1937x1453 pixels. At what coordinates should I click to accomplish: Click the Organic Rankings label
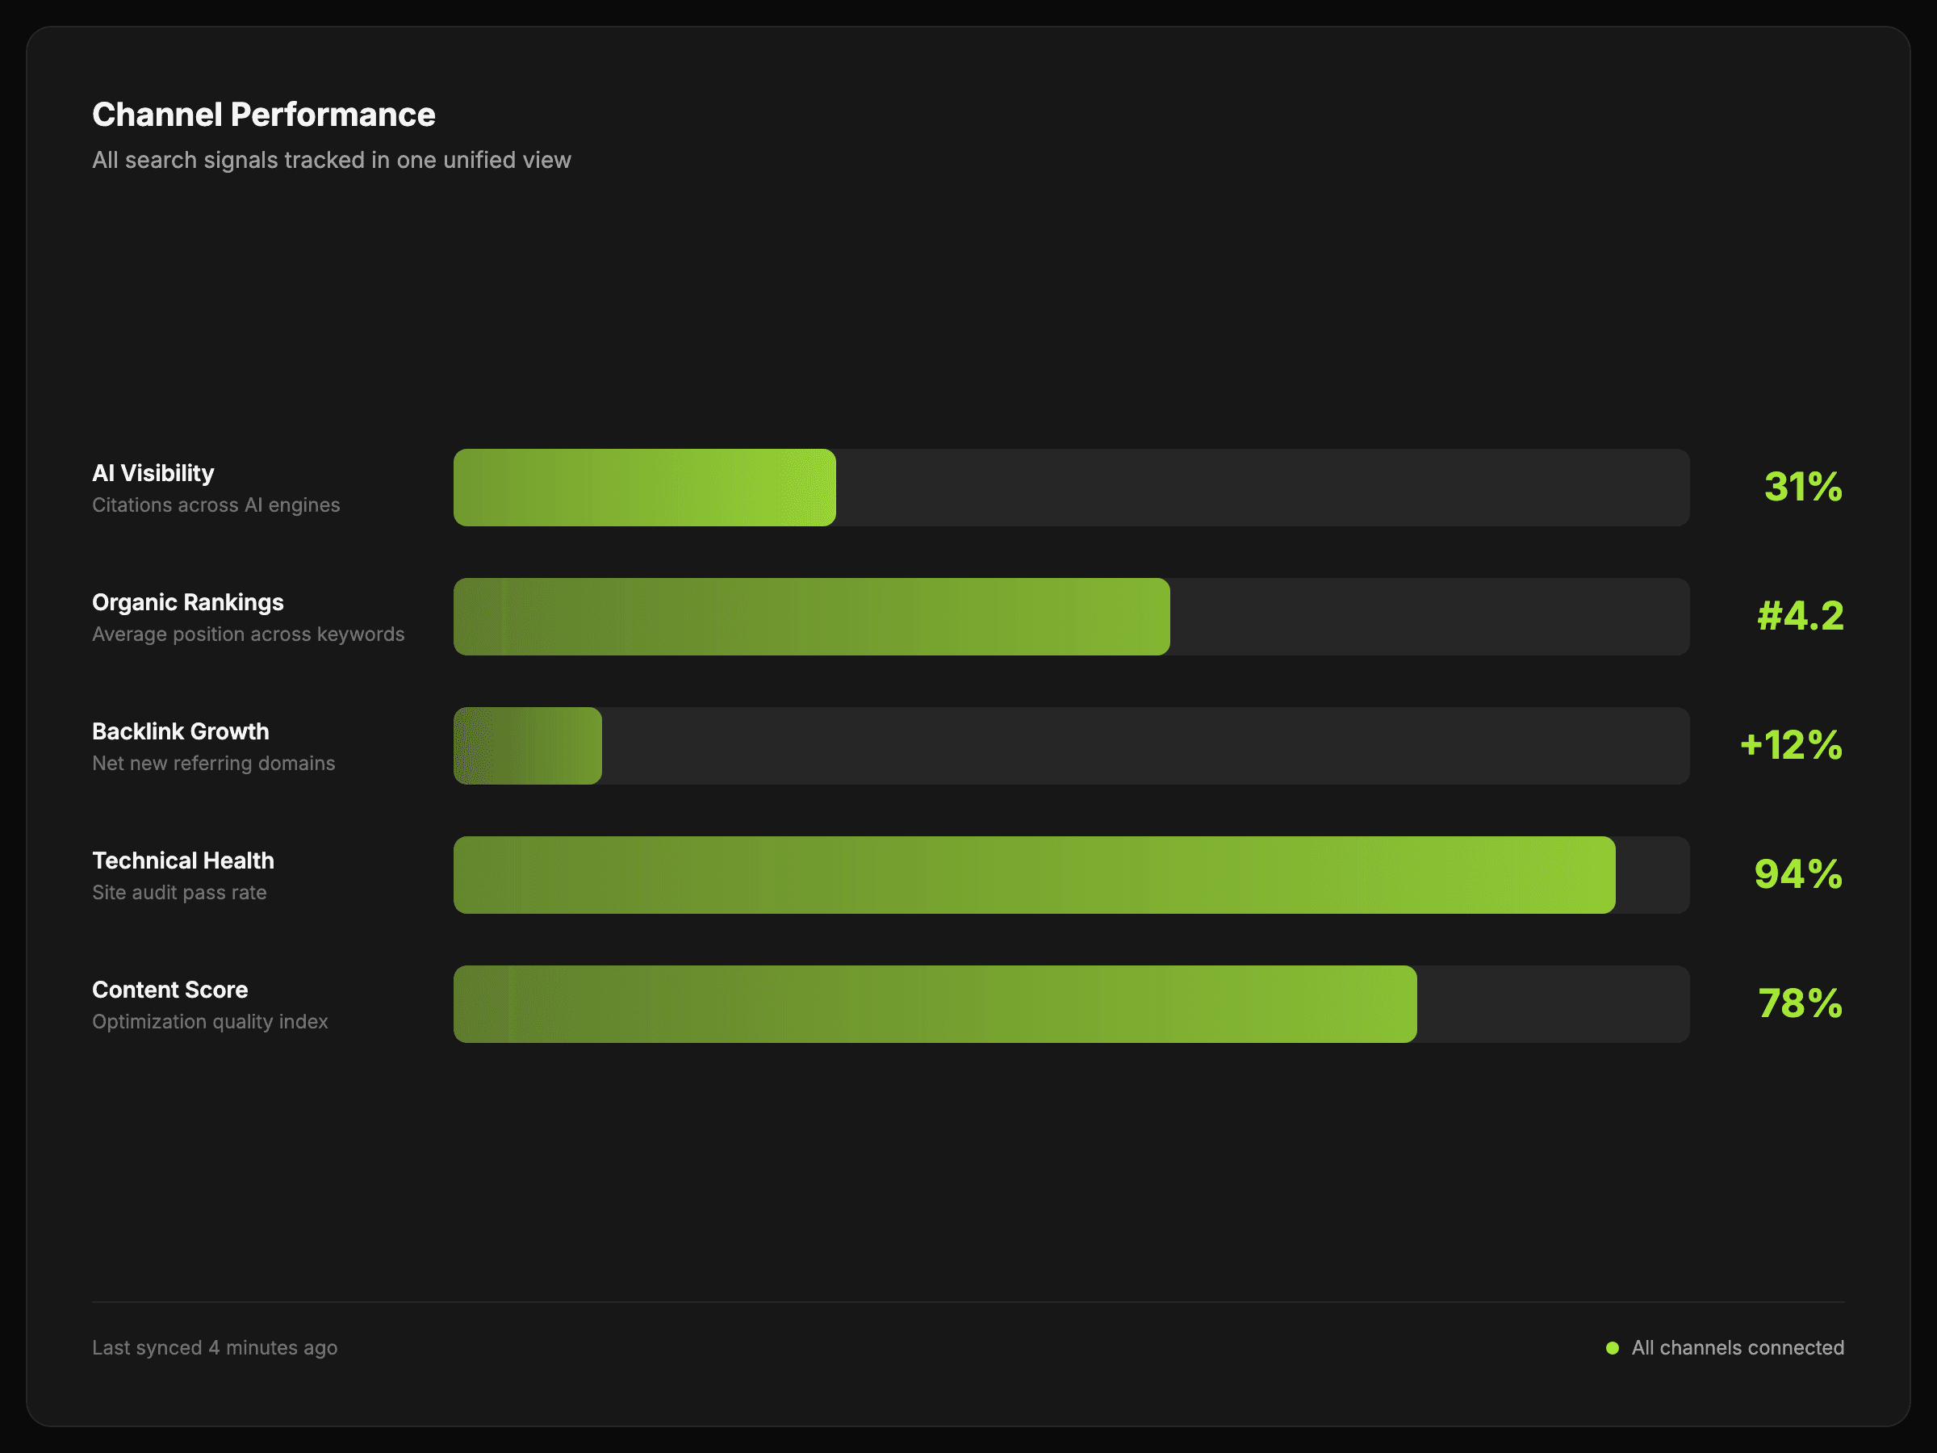pyautogui.click(x=187, y=602)
